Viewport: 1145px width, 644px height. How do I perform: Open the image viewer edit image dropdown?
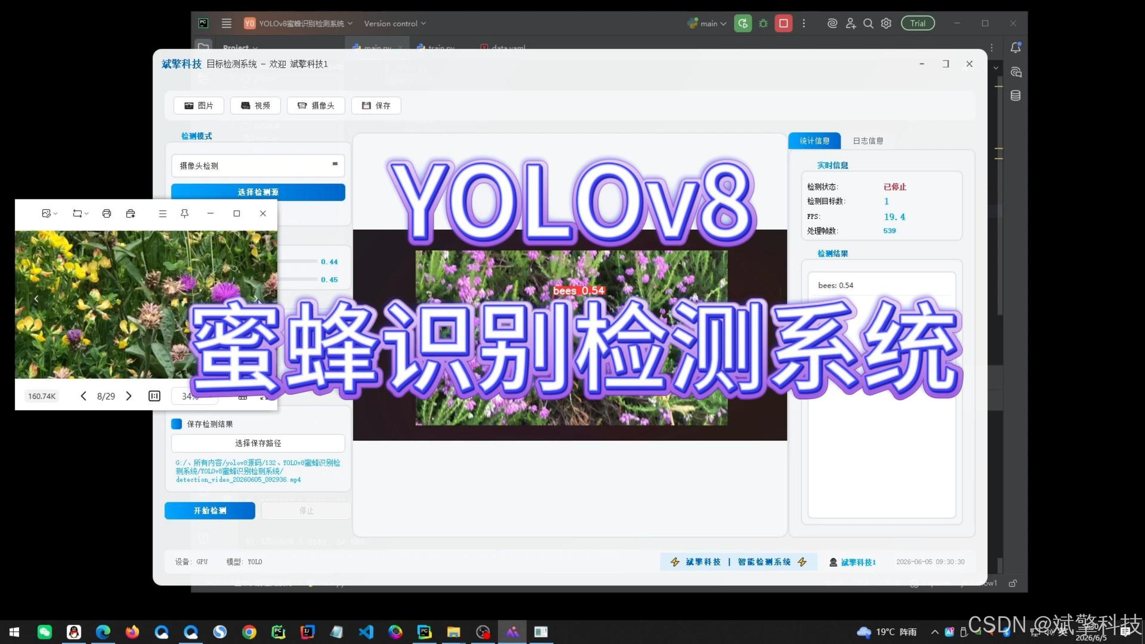click(49, 214)
